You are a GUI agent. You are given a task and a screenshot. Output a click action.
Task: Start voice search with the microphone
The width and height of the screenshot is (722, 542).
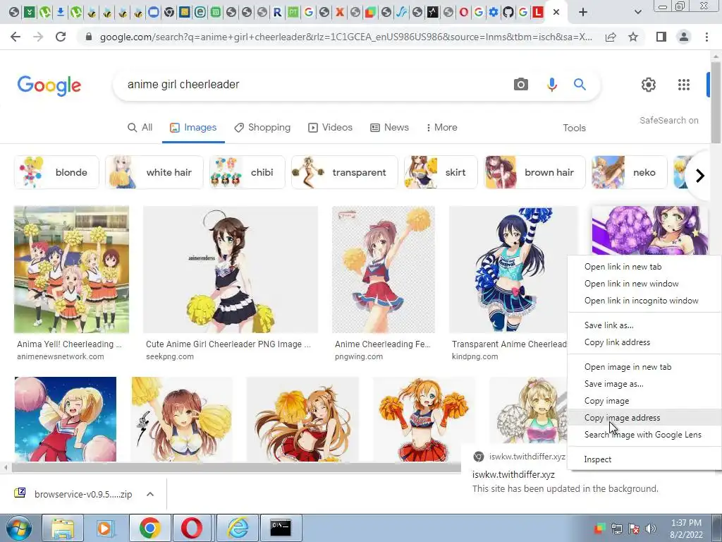point(551,85)
